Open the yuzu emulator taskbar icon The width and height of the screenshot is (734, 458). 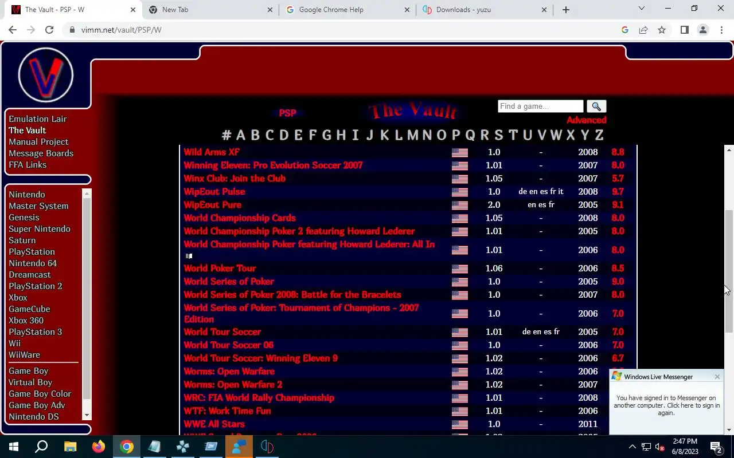click(267, 447)
